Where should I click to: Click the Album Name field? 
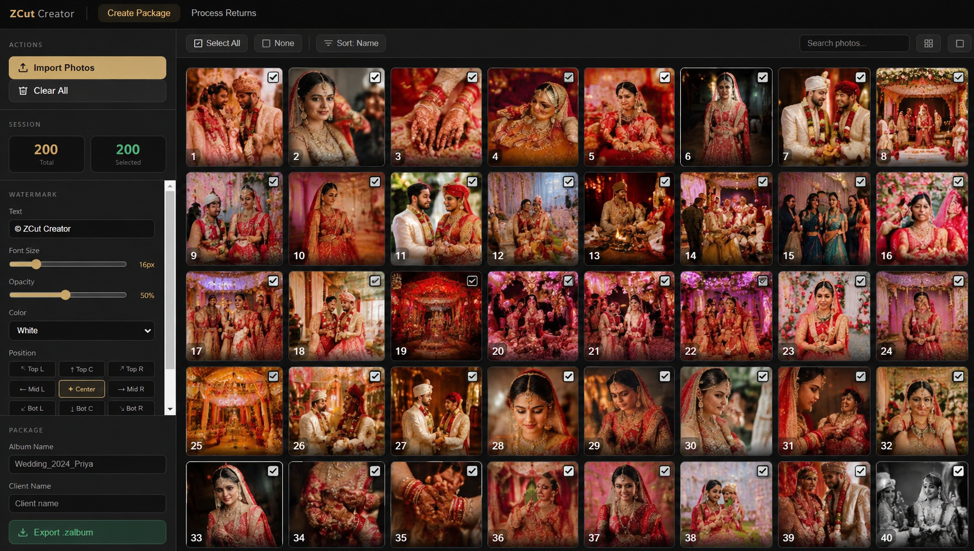pos(88,464)
